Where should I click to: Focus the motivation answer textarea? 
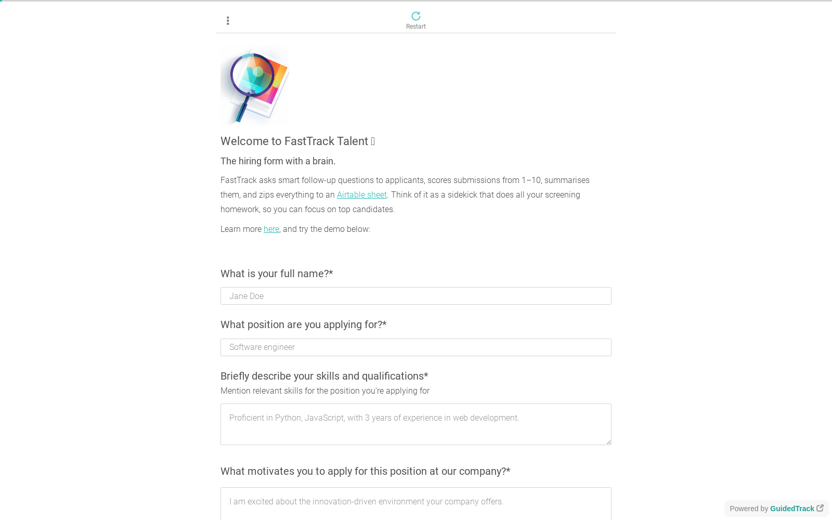pos(416,503)
